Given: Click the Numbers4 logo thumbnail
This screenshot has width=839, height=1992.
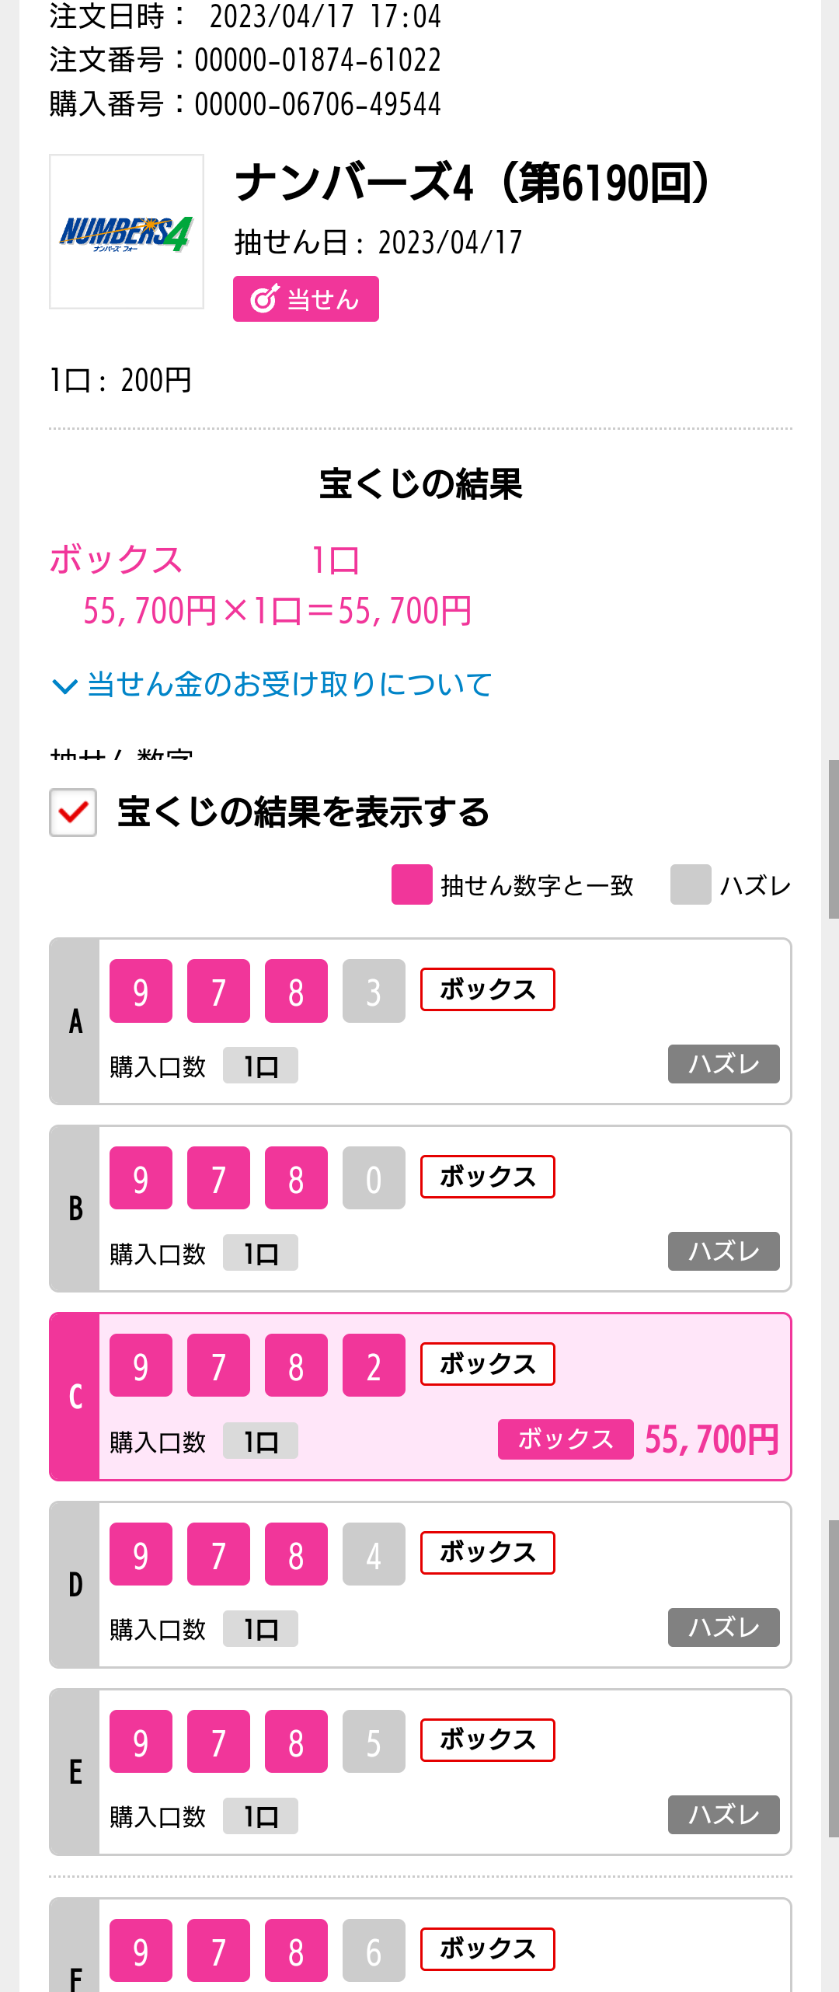Looking at the screenshot, I should (x=127, y=232).
